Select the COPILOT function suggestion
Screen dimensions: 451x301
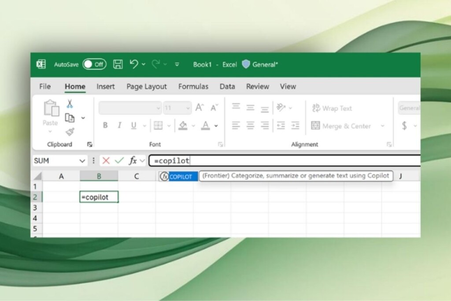[179, 177]
